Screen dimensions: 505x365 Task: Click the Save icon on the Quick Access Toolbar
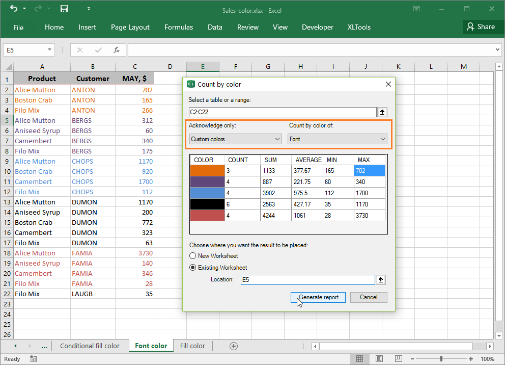tap(63, 9)
